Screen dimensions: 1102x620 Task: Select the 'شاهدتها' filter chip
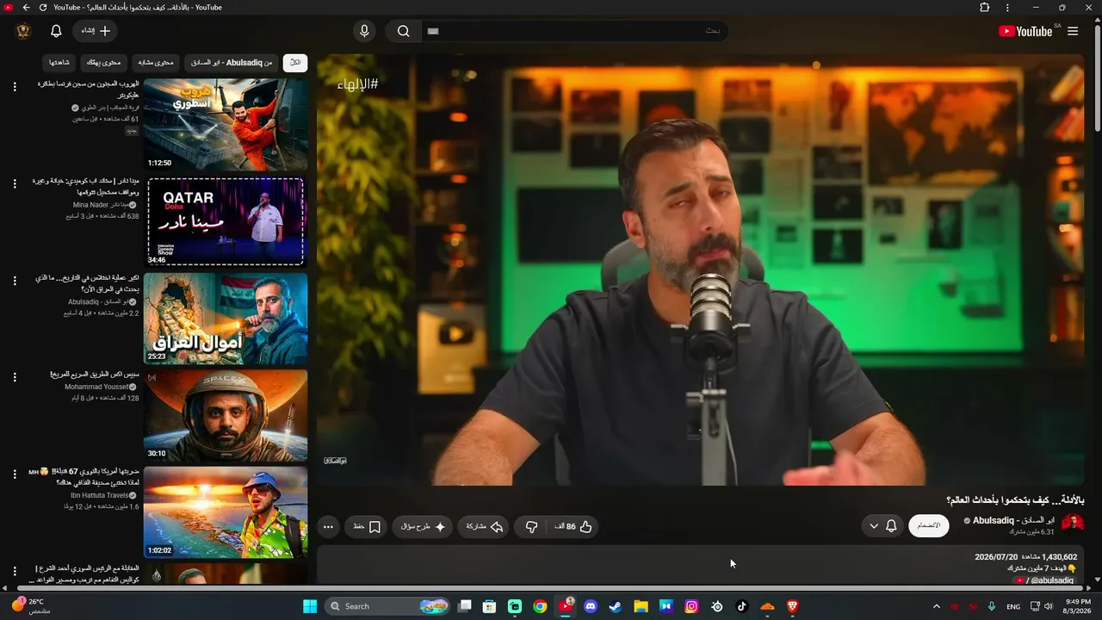[x=59, y=63]
